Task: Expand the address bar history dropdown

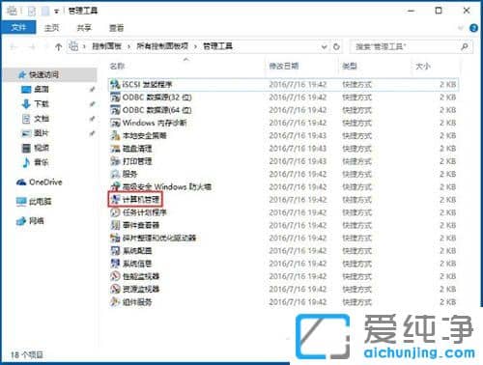Action: click(x=325, y=47)
